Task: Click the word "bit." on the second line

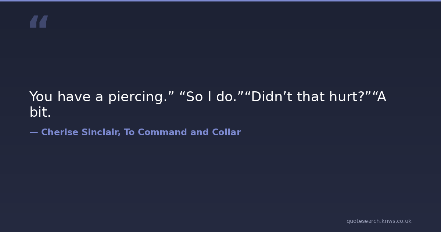Action: click(40, 113)
